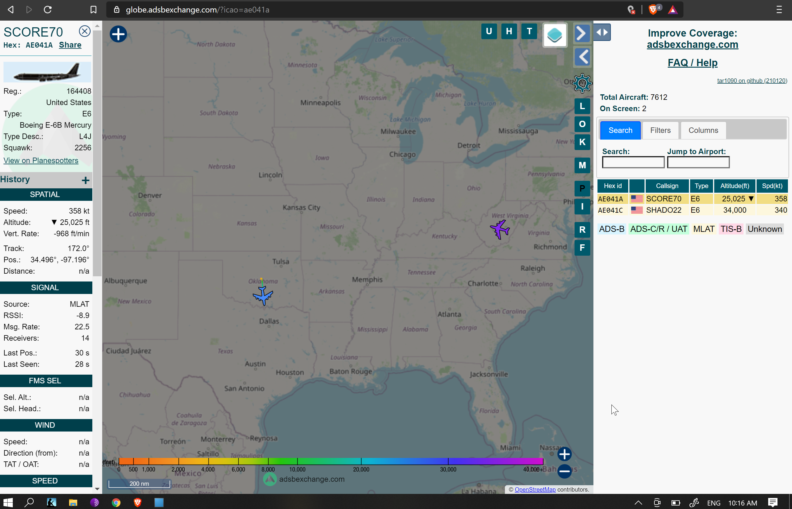Viewport: 792px width, 509px height.
Task: Open File Explorer from taskbar
Action: 73,502
